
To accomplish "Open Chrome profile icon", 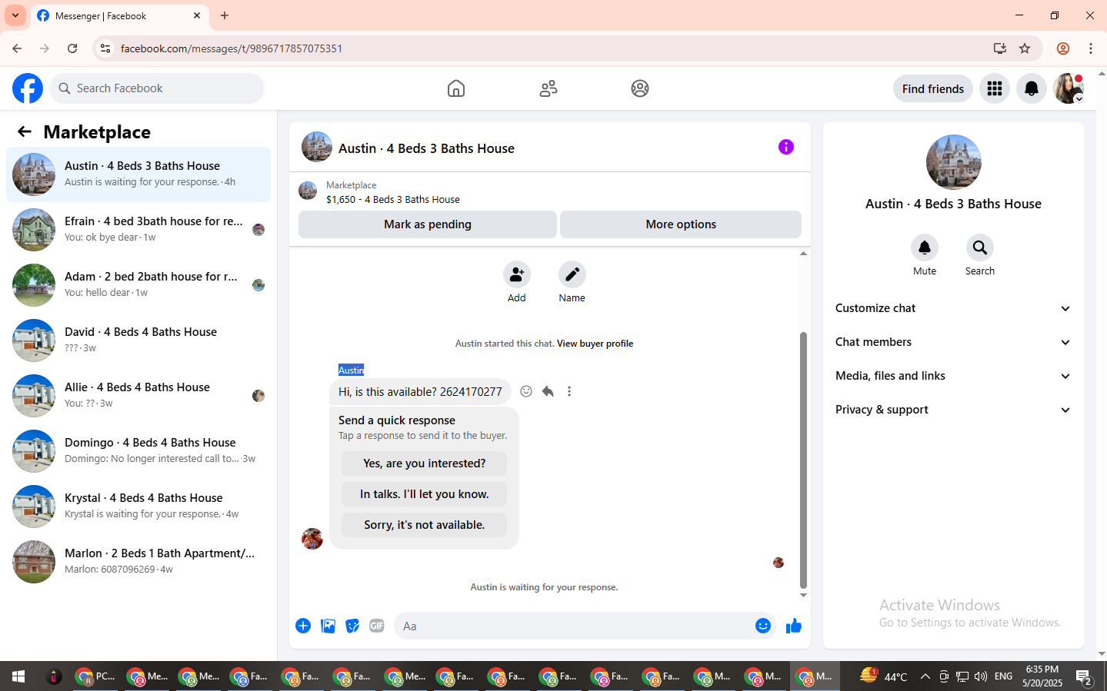I will coord(1063,48).
